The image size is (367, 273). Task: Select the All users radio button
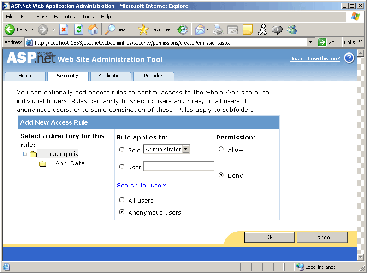(x=122, y=200)
